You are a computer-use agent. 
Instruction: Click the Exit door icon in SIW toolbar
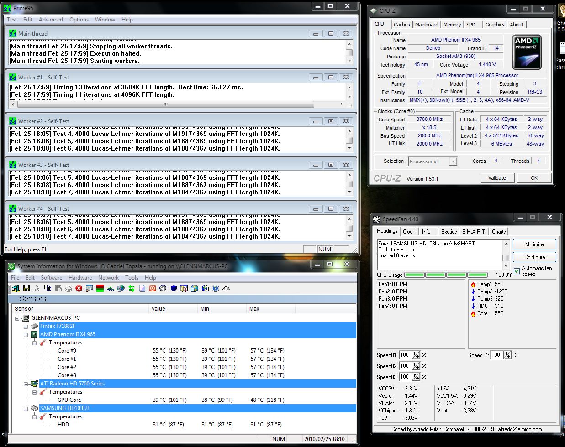(16, 288)
